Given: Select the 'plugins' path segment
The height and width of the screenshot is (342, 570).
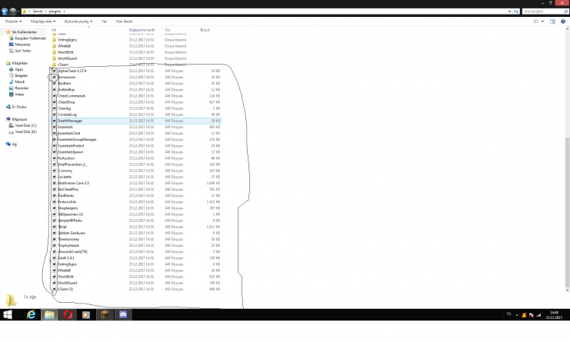Looking at the screenshot, I should click(55, 12).
